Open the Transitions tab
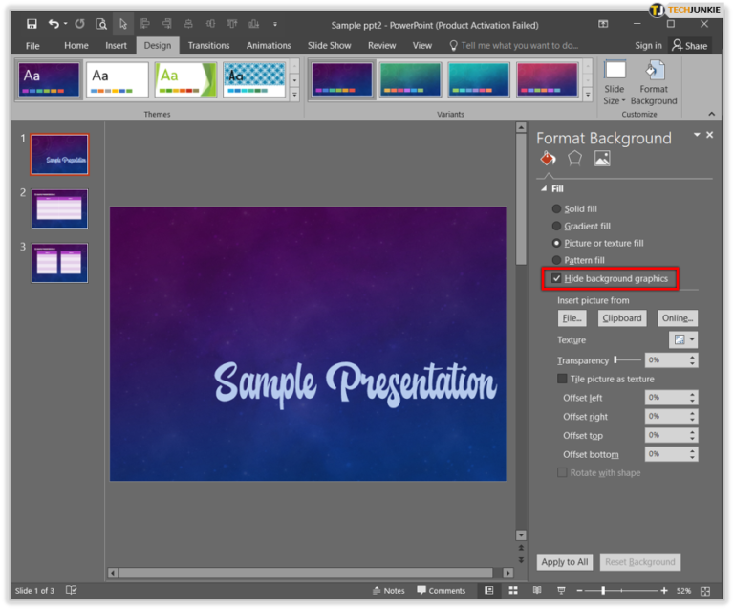The image size is (734, 610). 208,45
